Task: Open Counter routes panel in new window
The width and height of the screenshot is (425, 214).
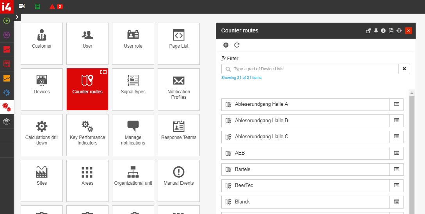Action: click(x=368, y=31)
